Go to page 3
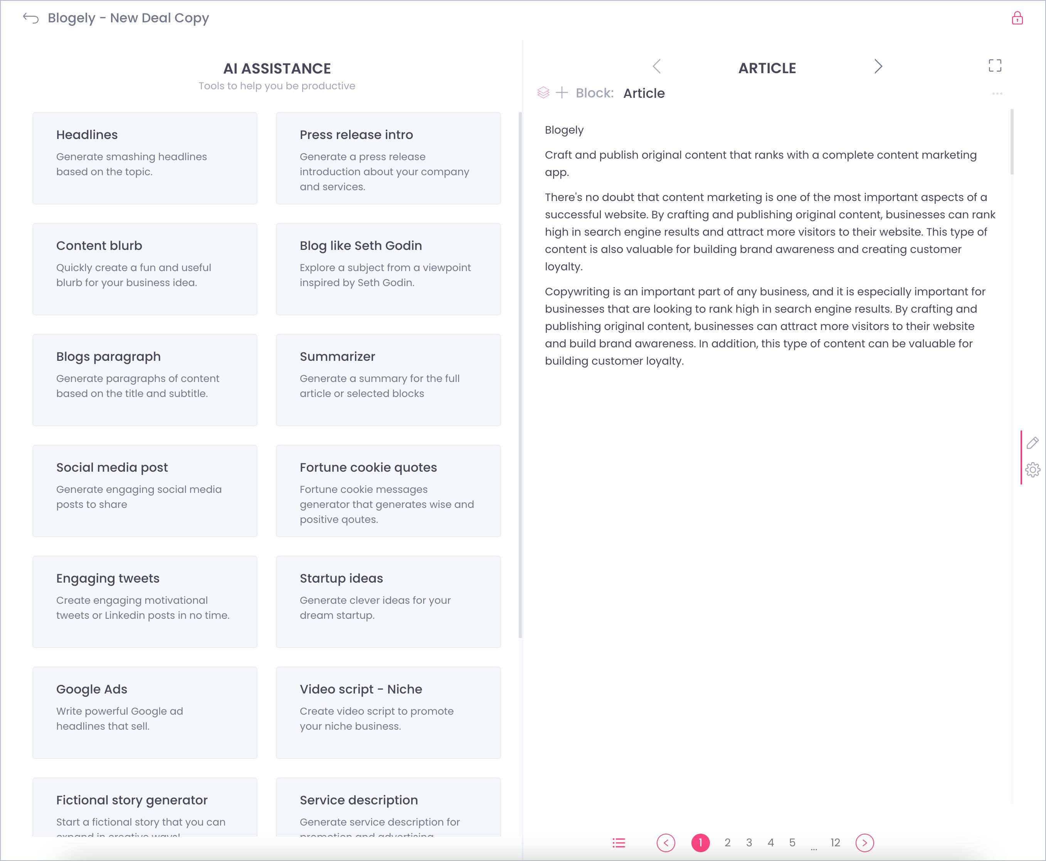Image resolution: width=1046 pixels, height=861 pixels. 749,843
